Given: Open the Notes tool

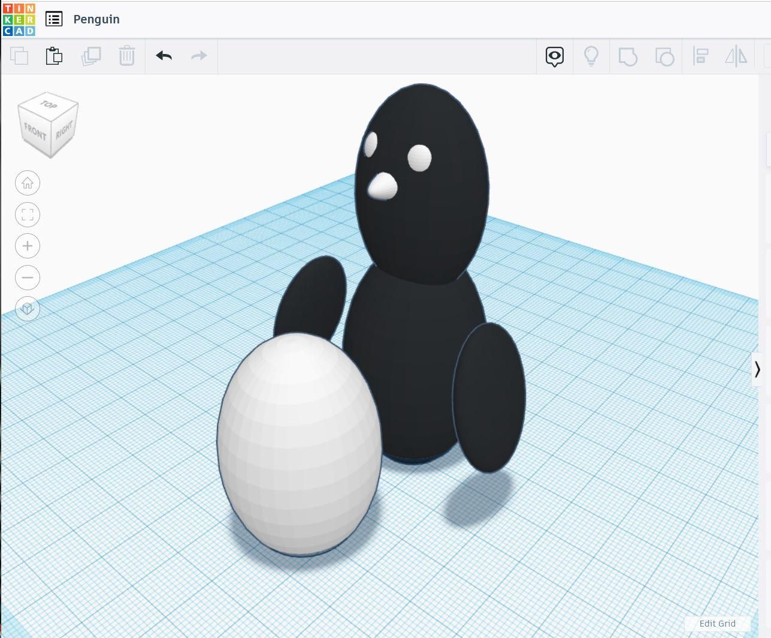Looking at the screenshot, I should click(554, 56).
